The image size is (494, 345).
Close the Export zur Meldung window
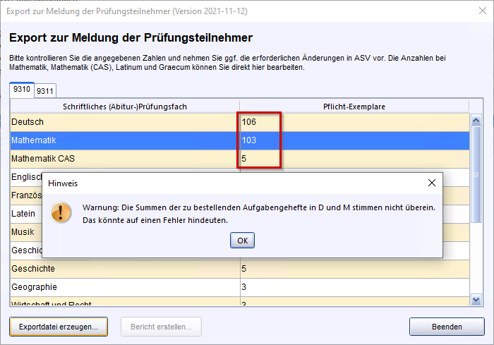tap(482, 11)
